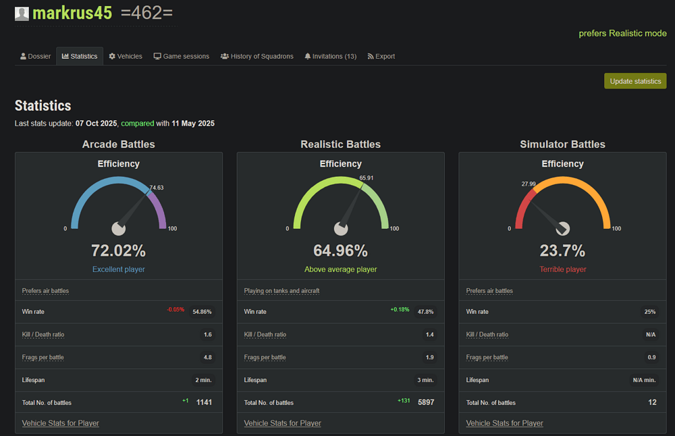Open Simulator Battles Vehicle Stats for Player
The width and height of the screenshot is (675, 436).
[x=505, y=423]
